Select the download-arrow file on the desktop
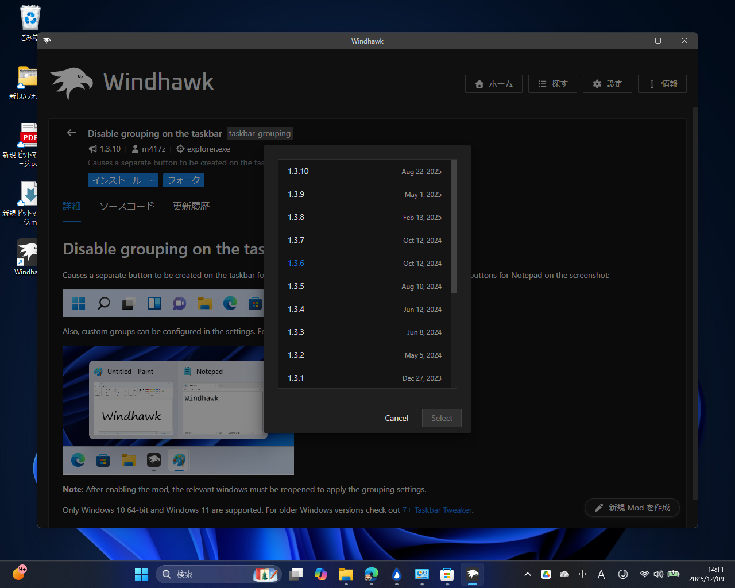735x588 pixels. point(28,203)
